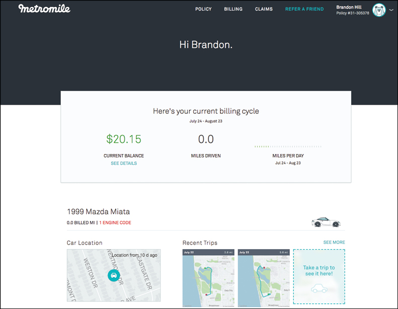Click the Hi Brandon greeting
Viewport: 398px width, 309px height.
(x=206, y=45)
